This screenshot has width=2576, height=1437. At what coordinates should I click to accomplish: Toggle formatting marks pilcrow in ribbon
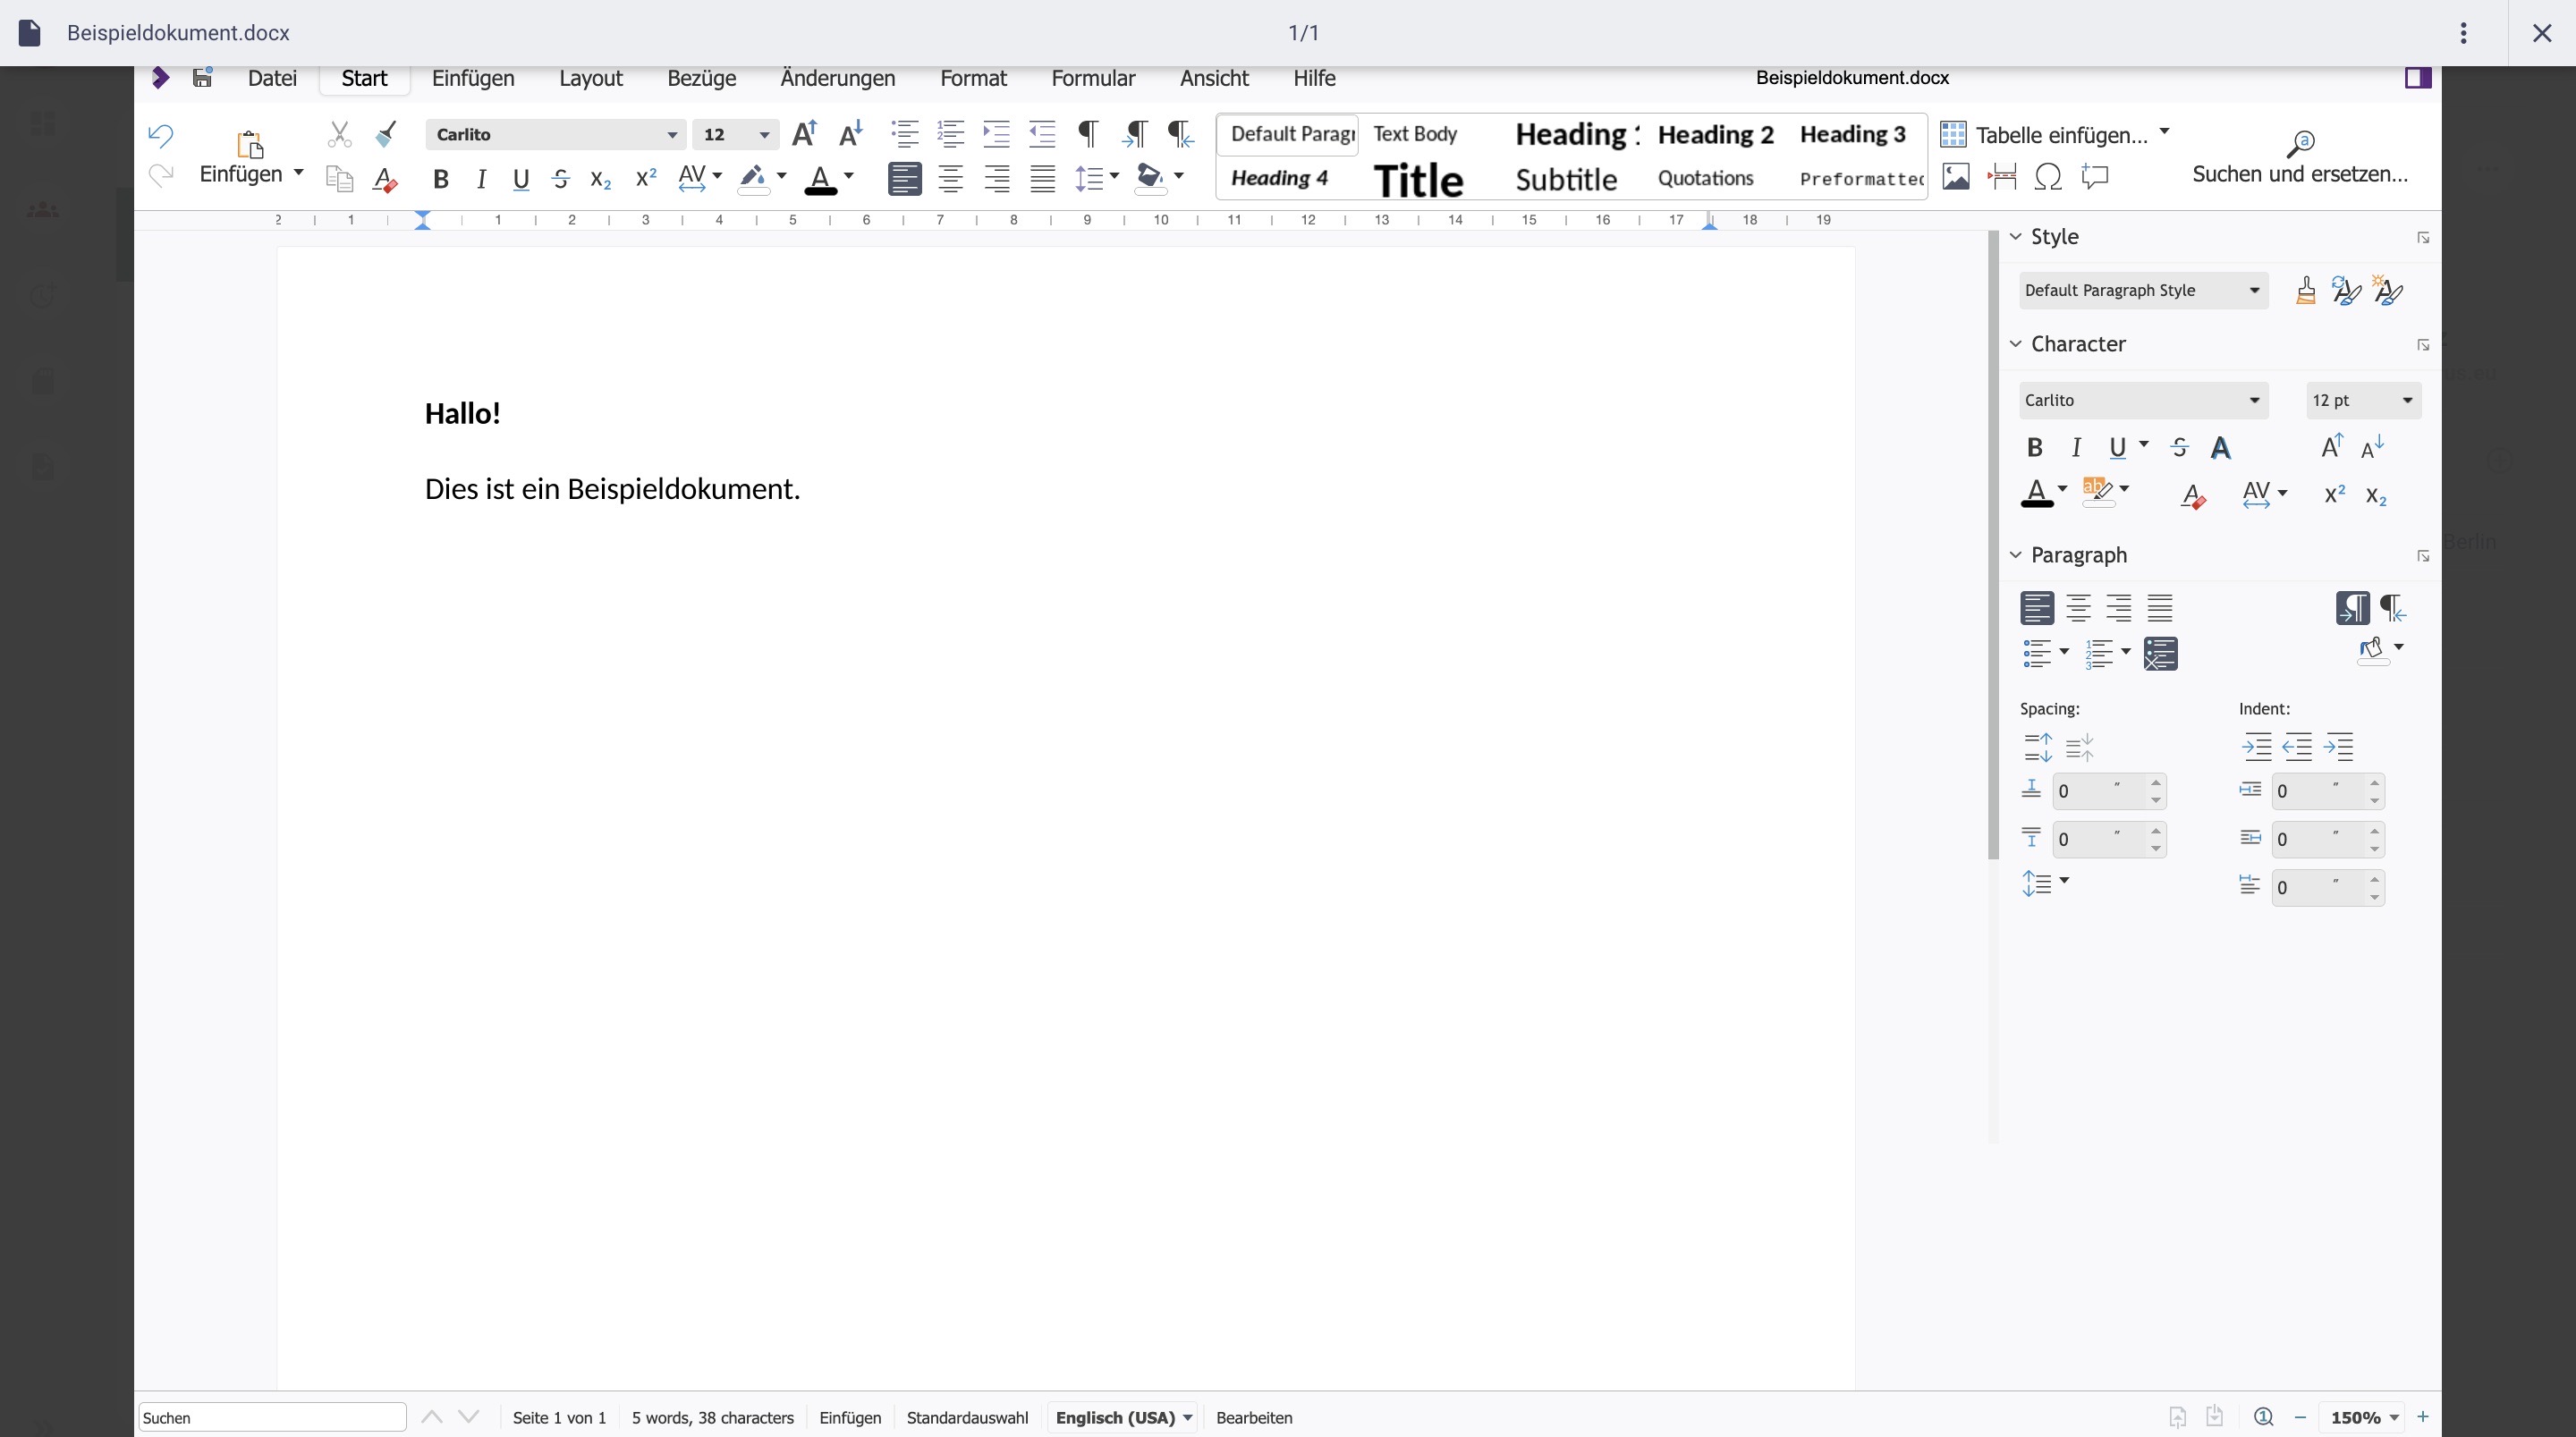(x=1088, y=134)
